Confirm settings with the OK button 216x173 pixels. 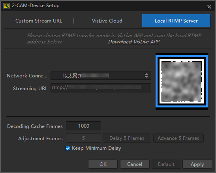tap(103, 164)
